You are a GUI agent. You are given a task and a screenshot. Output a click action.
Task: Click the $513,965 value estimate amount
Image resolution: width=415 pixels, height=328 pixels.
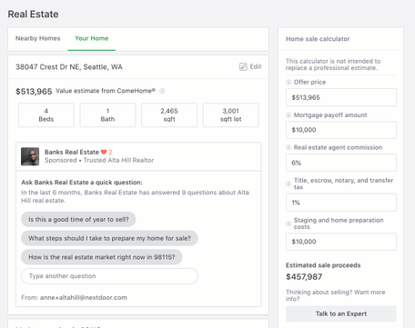34,92
